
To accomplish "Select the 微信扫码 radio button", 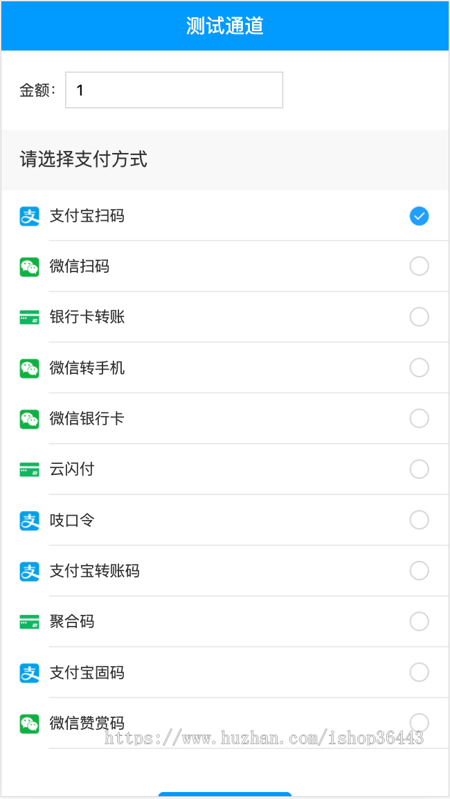I will [419, 266].
